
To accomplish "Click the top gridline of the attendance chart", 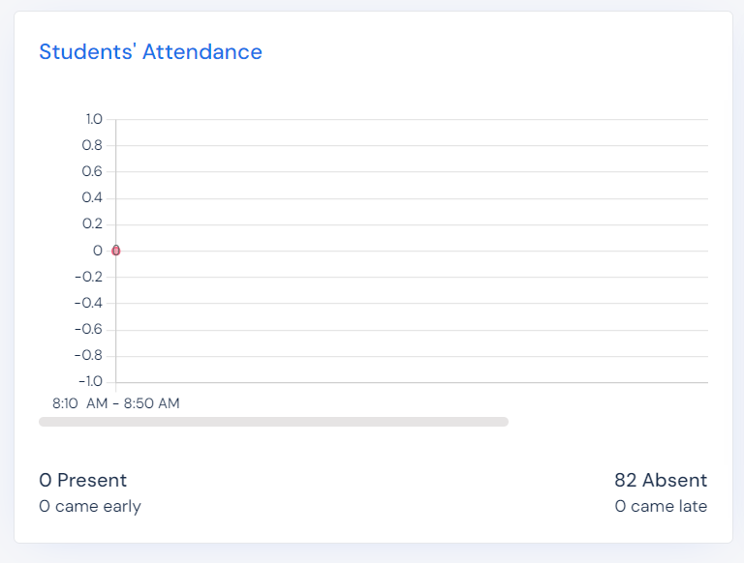I will (x=412, y=120).
